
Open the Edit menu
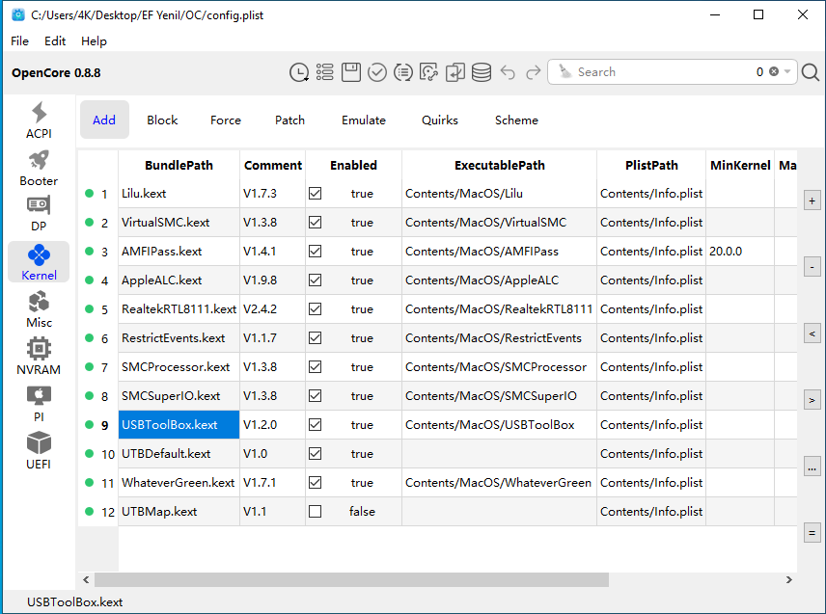pyautogui.click(x=55, y=41)
